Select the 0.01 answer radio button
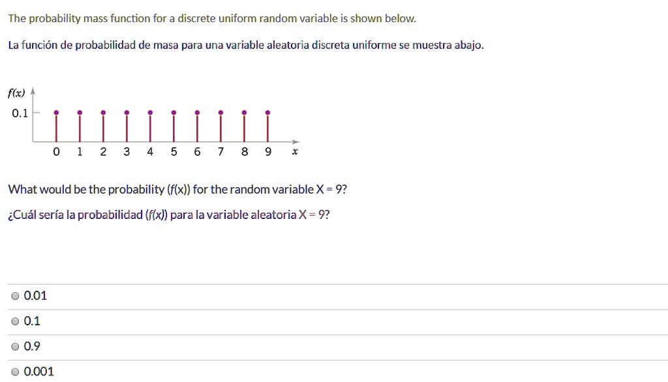This screenshot has width=668, height=382. [x=16, y=296]
